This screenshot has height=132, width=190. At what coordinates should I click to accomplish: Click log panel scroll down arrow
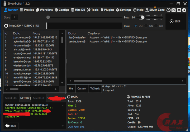[63, 126]
